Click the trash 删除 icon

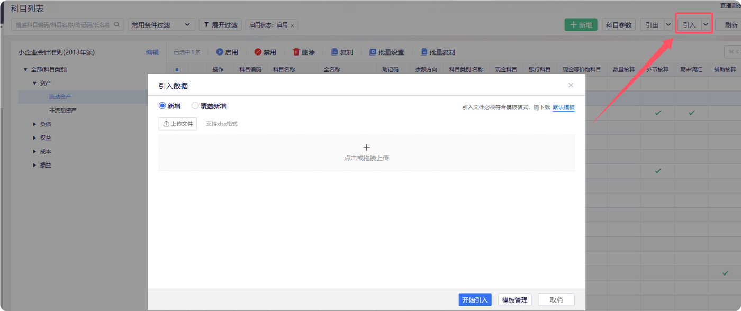pyautogui.click(x=296, y=52)
